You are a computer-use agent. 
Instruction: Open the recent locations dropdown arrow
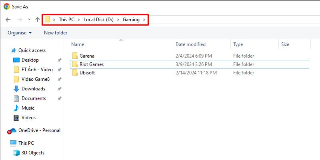tap(29, 20)
